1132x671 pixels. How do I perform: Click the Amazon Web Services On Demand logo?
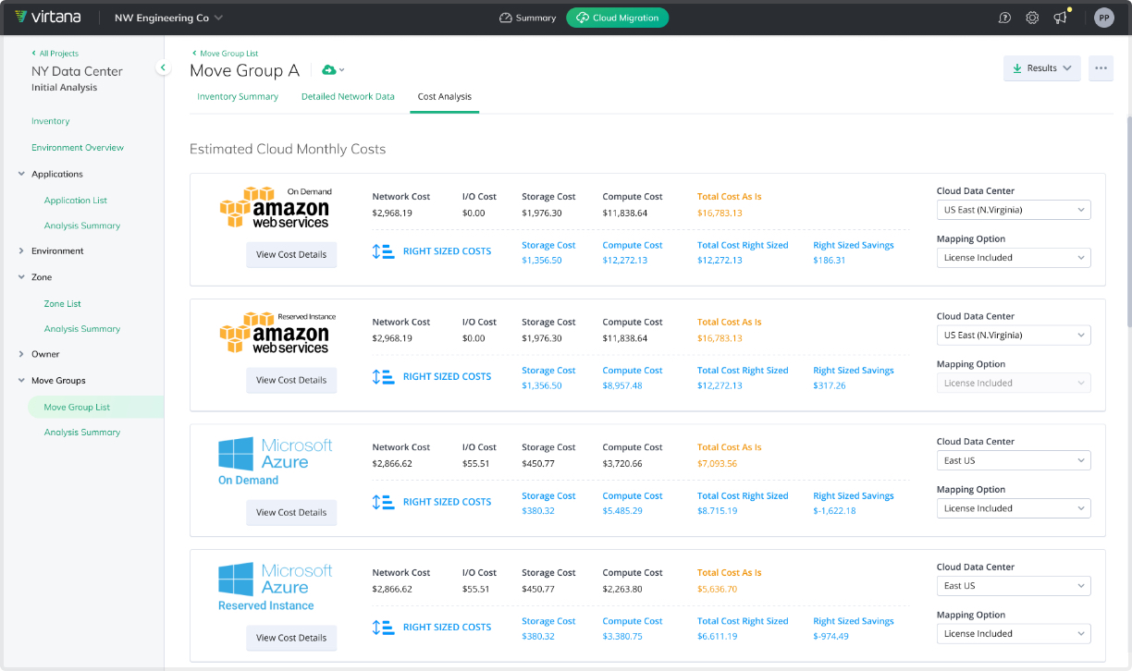(275, 207)
